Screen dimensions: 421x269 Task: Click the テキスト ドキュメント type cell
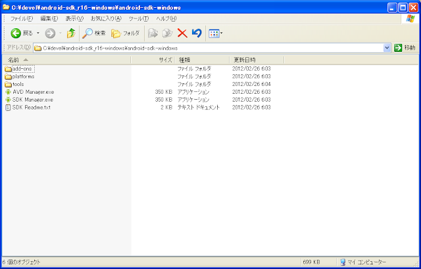tap(199, 108)
